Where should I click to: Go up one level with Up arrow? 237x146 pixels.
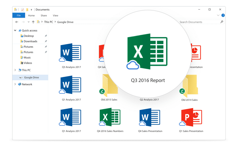pos(33,22)
